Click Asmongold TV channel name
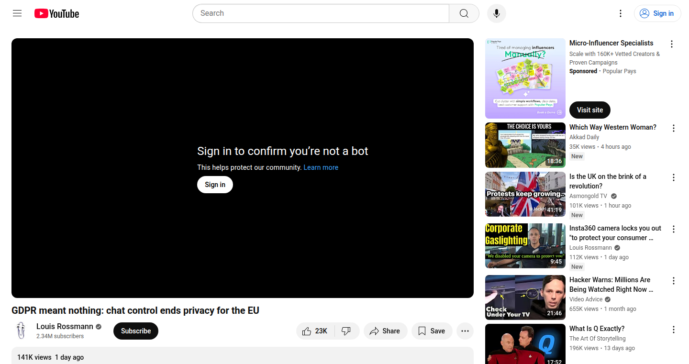 [x=588, y=196]
